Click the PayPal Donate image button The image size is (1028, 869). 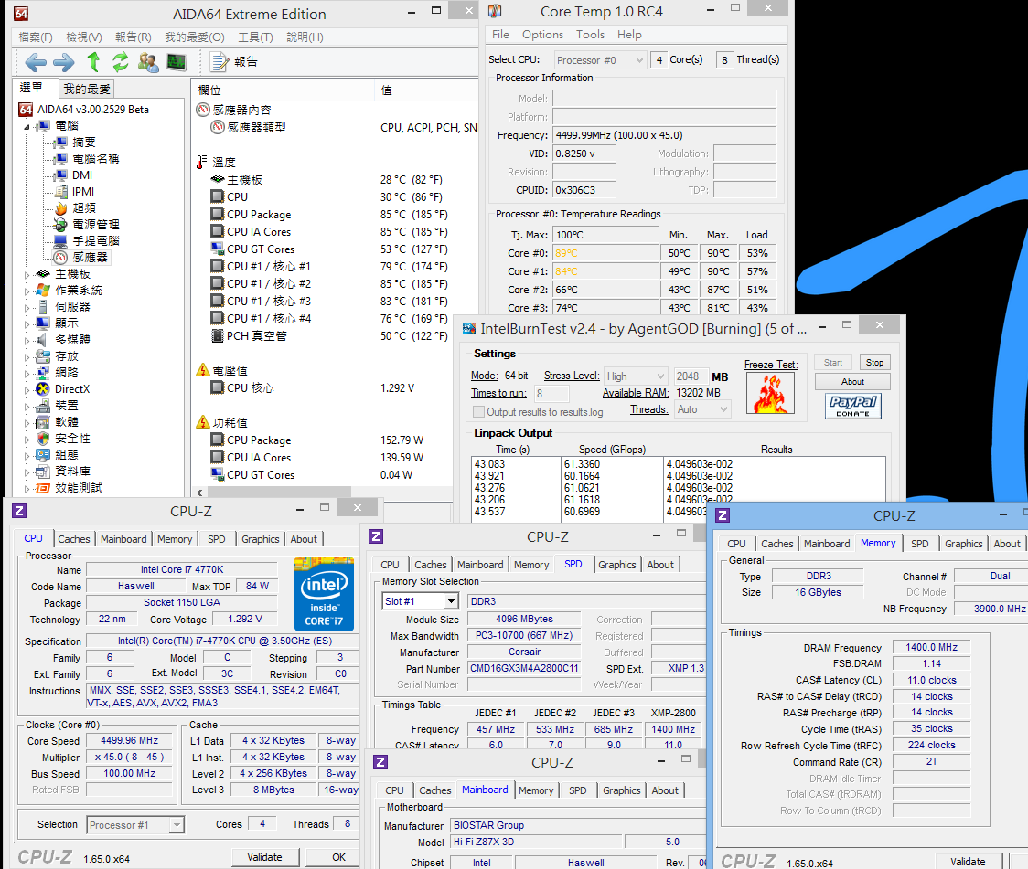pos(852,407)
